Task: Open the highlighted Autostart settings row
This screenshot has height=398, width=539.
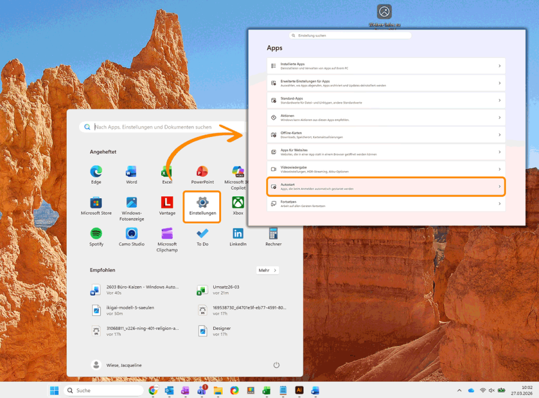Action: pyautogui.click(x=385, y=186)
